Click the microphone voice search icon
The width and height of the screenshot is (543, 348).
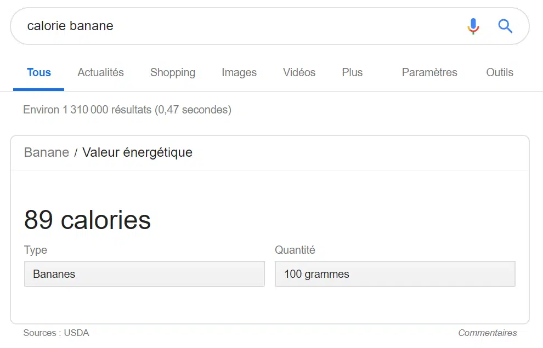(473, 26)
